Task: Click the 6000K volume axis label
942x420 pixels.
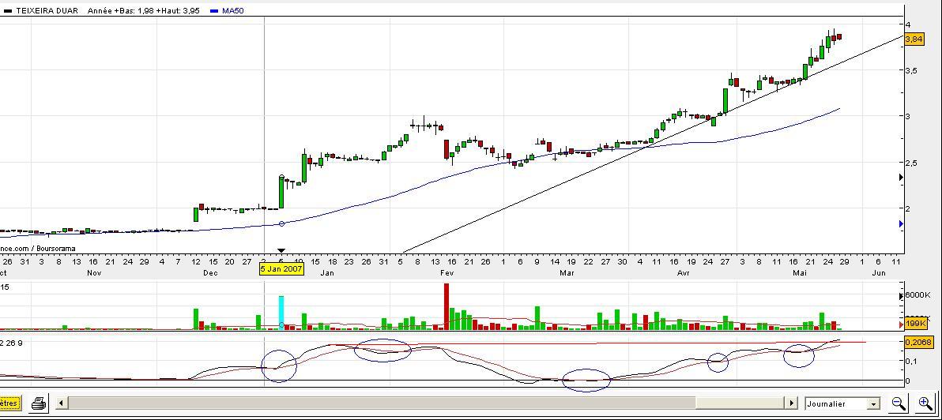Action: 917,296
